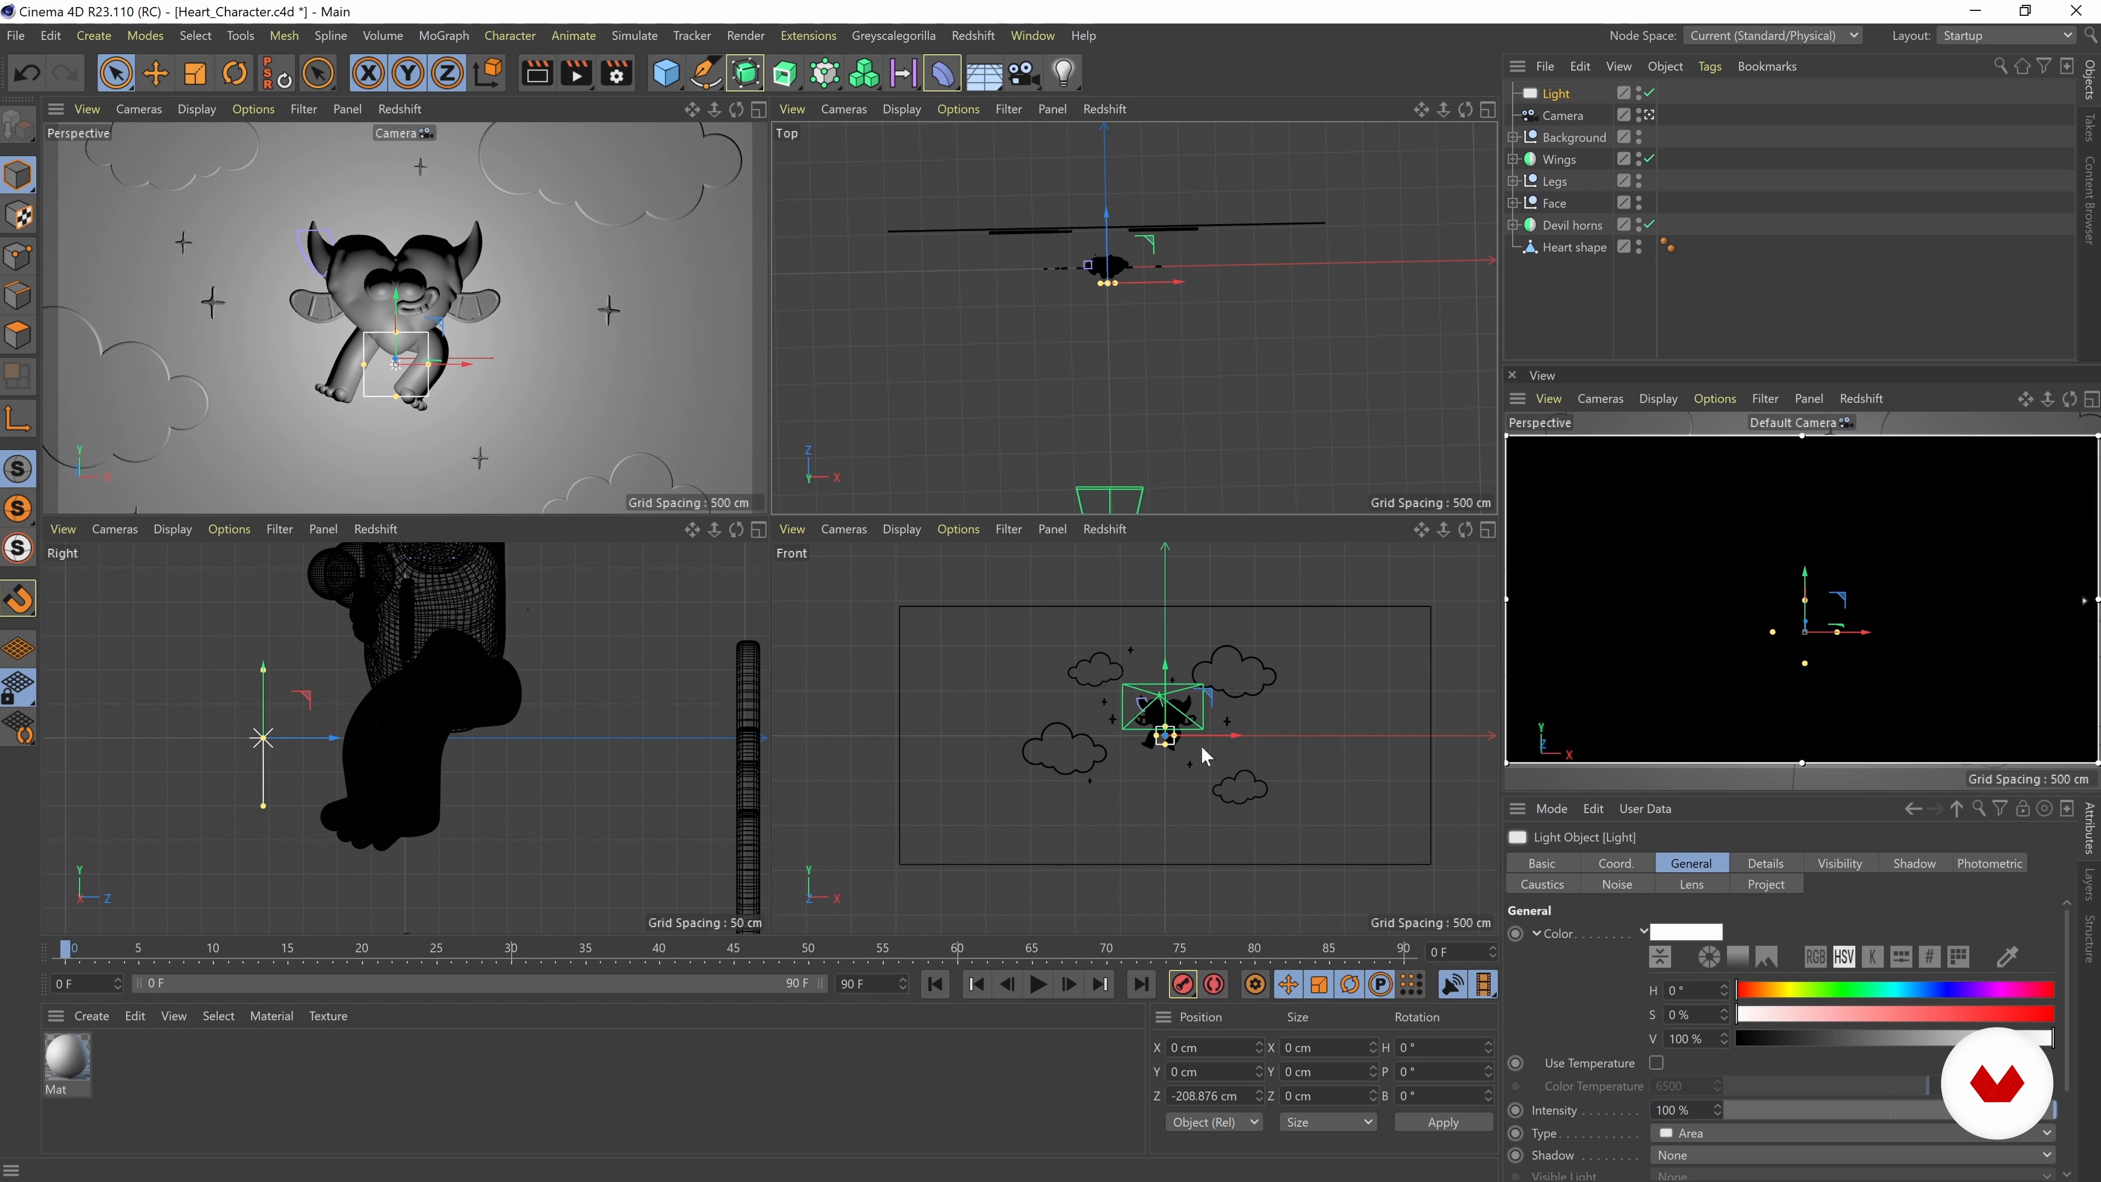This screenshot has height=1182, width=2101.
Task: Open Edit Render Settings gear clapperboard
Action: click(x=617, y=73)
